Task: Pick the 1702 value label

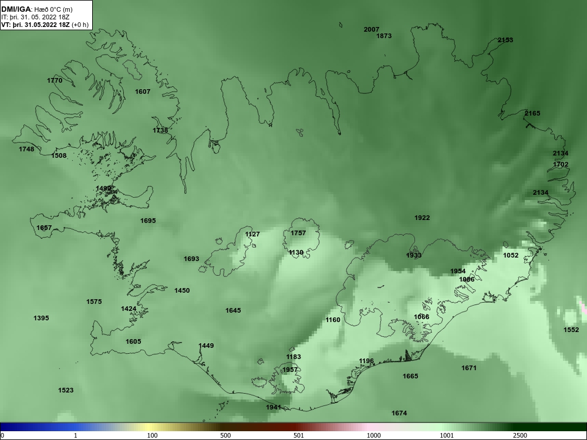Action: [x=561, y=165]
